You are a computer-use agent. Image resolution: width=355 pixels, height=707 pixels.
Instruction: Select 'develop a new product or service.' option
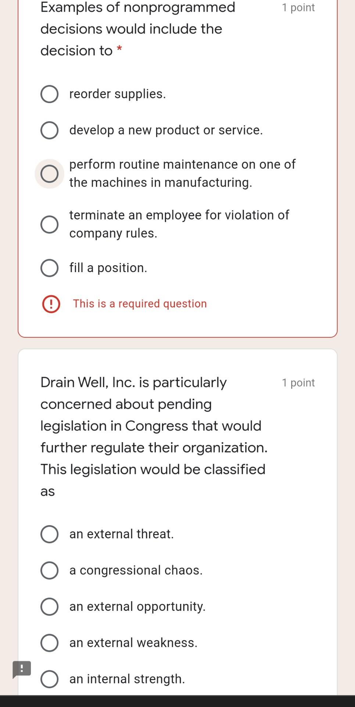click(50, 130)
